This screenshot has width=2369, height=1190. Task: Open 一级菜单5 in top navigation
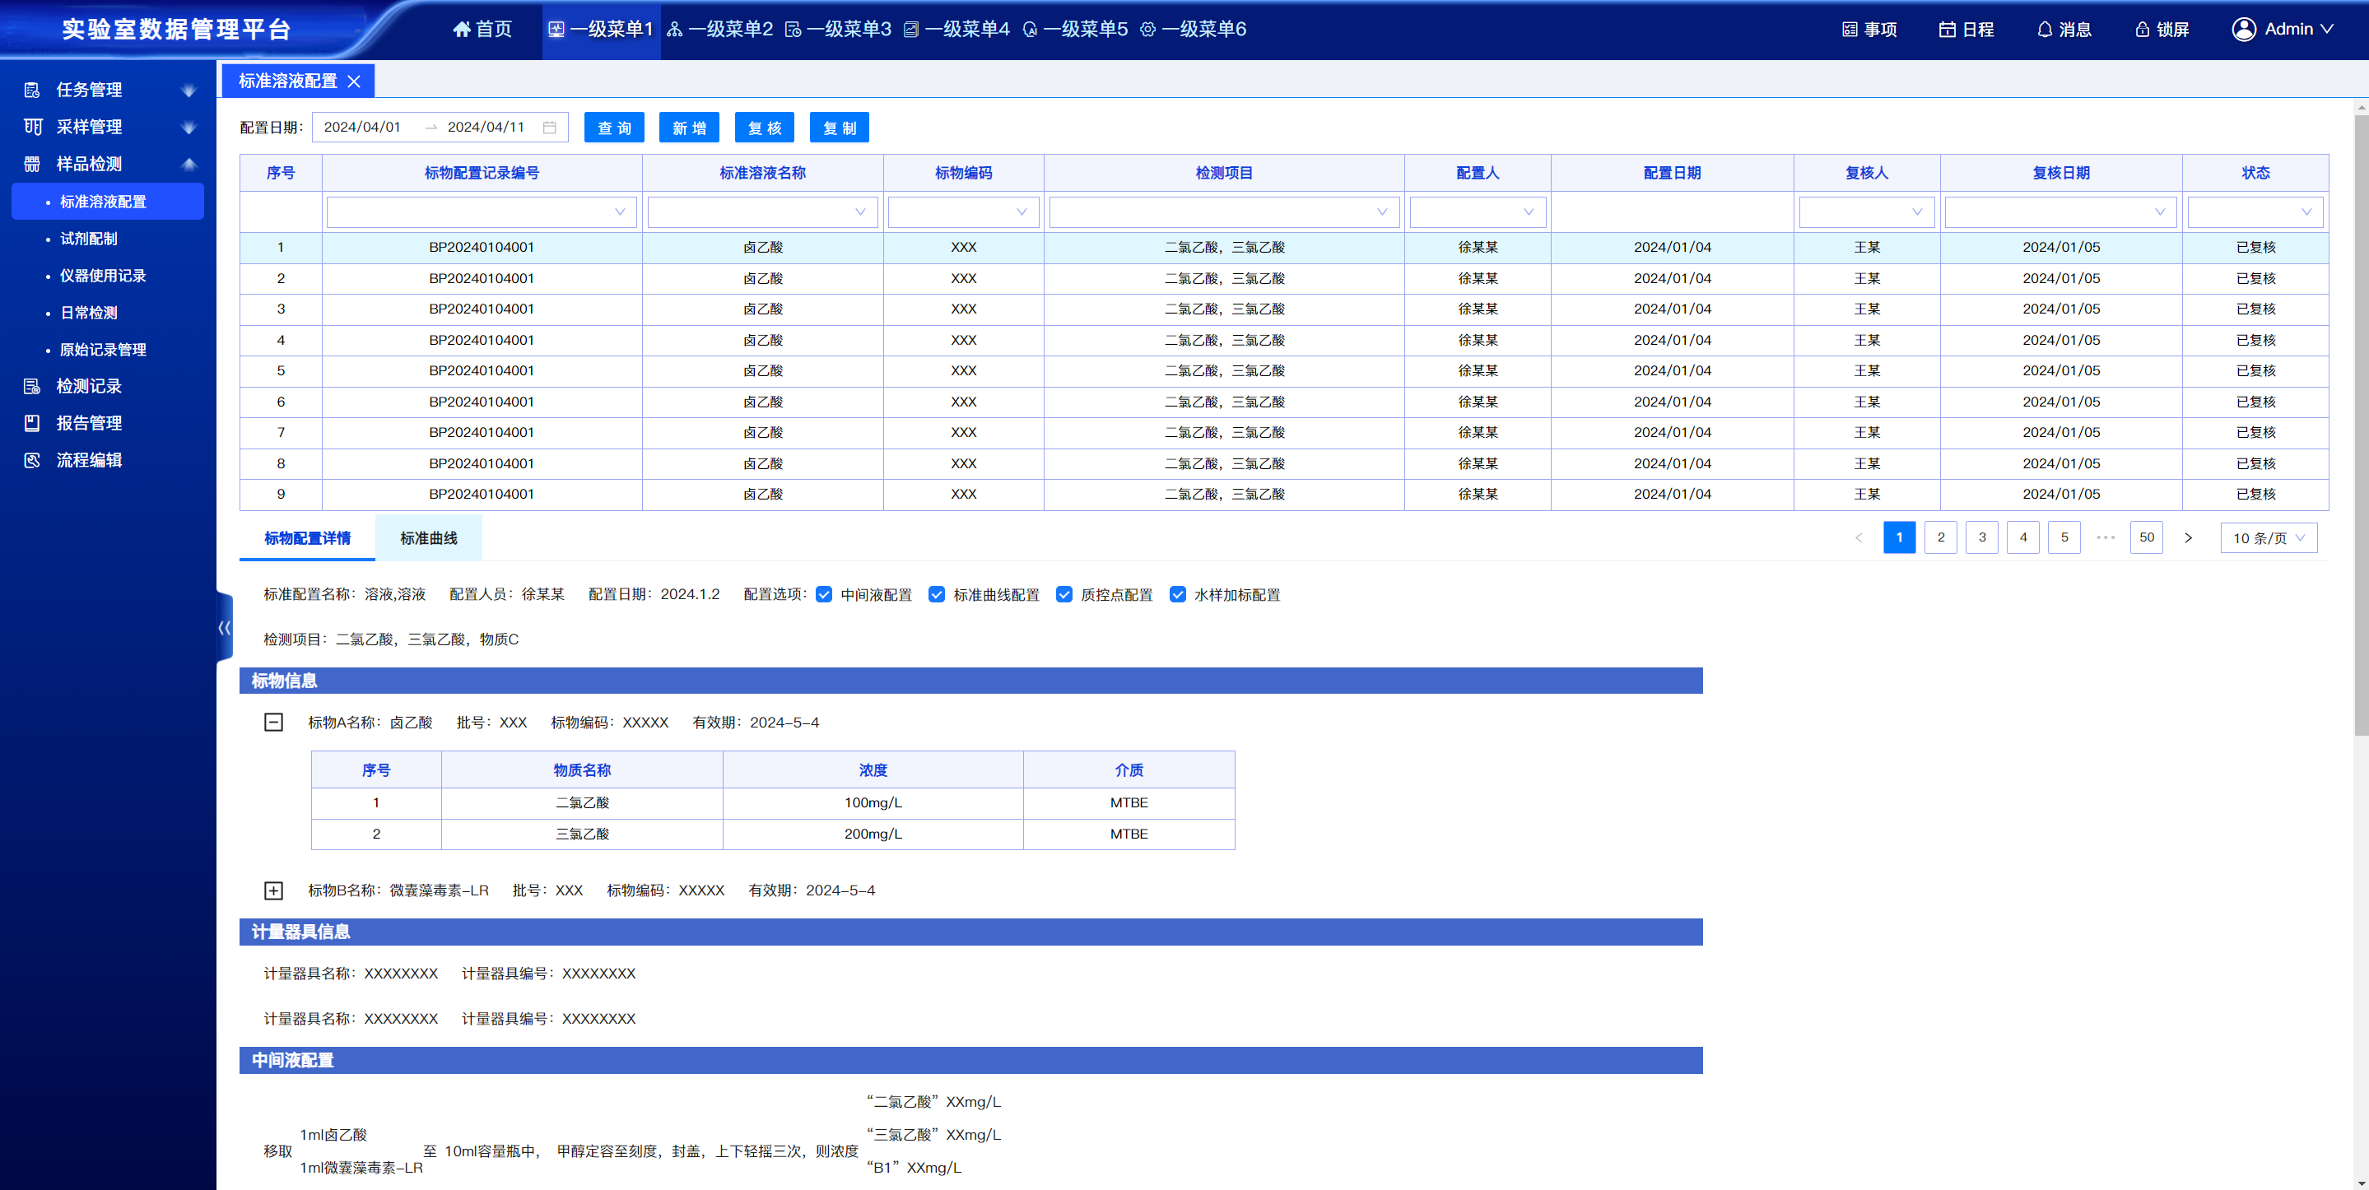[x=1075, y=30]
